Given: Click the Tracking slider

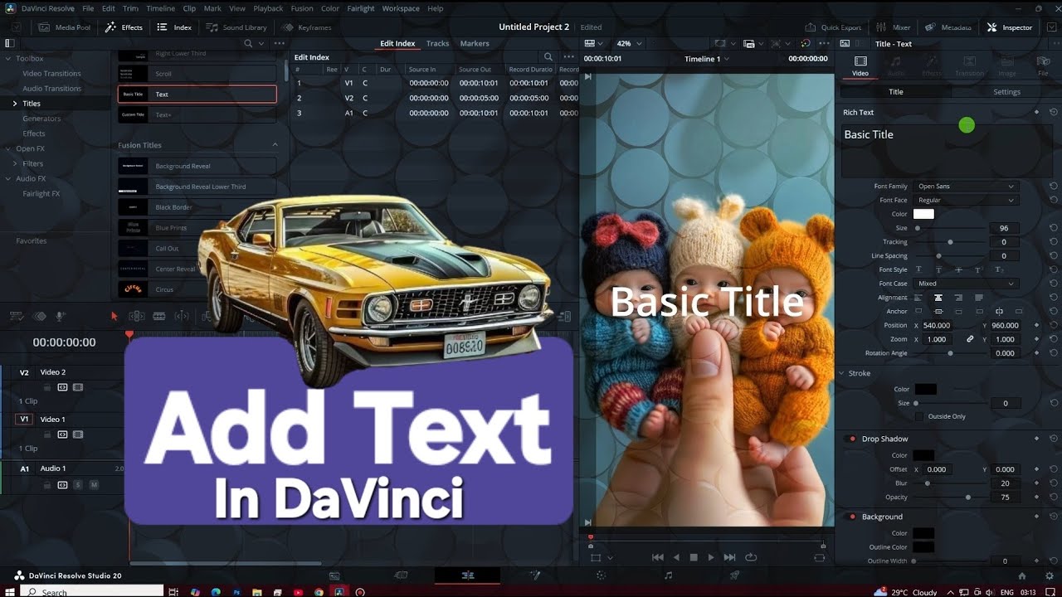Looking at the screenshot, I should [x=950, y=242].
